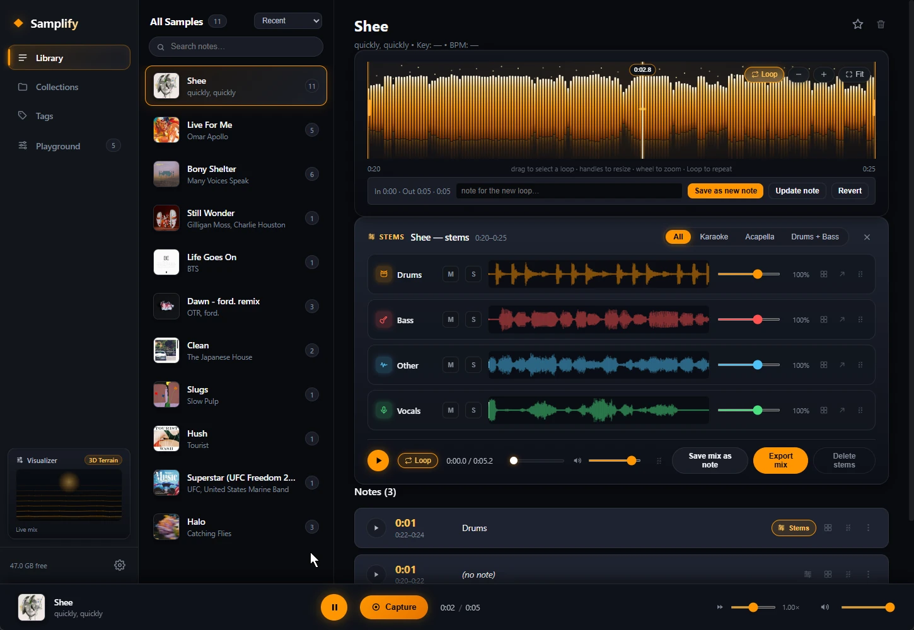The width and height of the screenshot is (914, 630).
Task: Zoom in the waveform with plus icon
Action: click(823, 74)
